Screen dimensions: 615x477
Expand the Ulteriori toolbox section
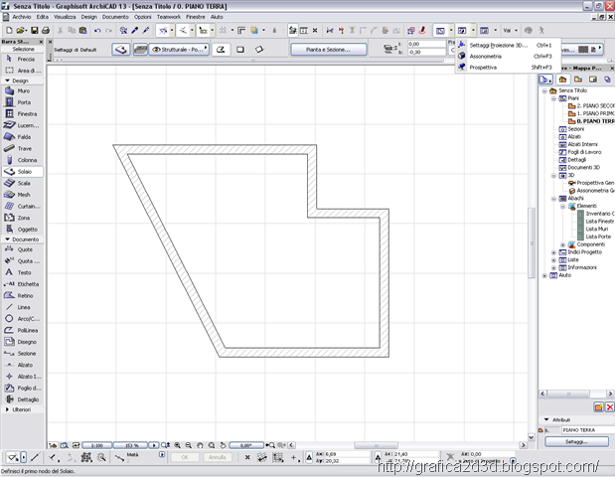7,409
